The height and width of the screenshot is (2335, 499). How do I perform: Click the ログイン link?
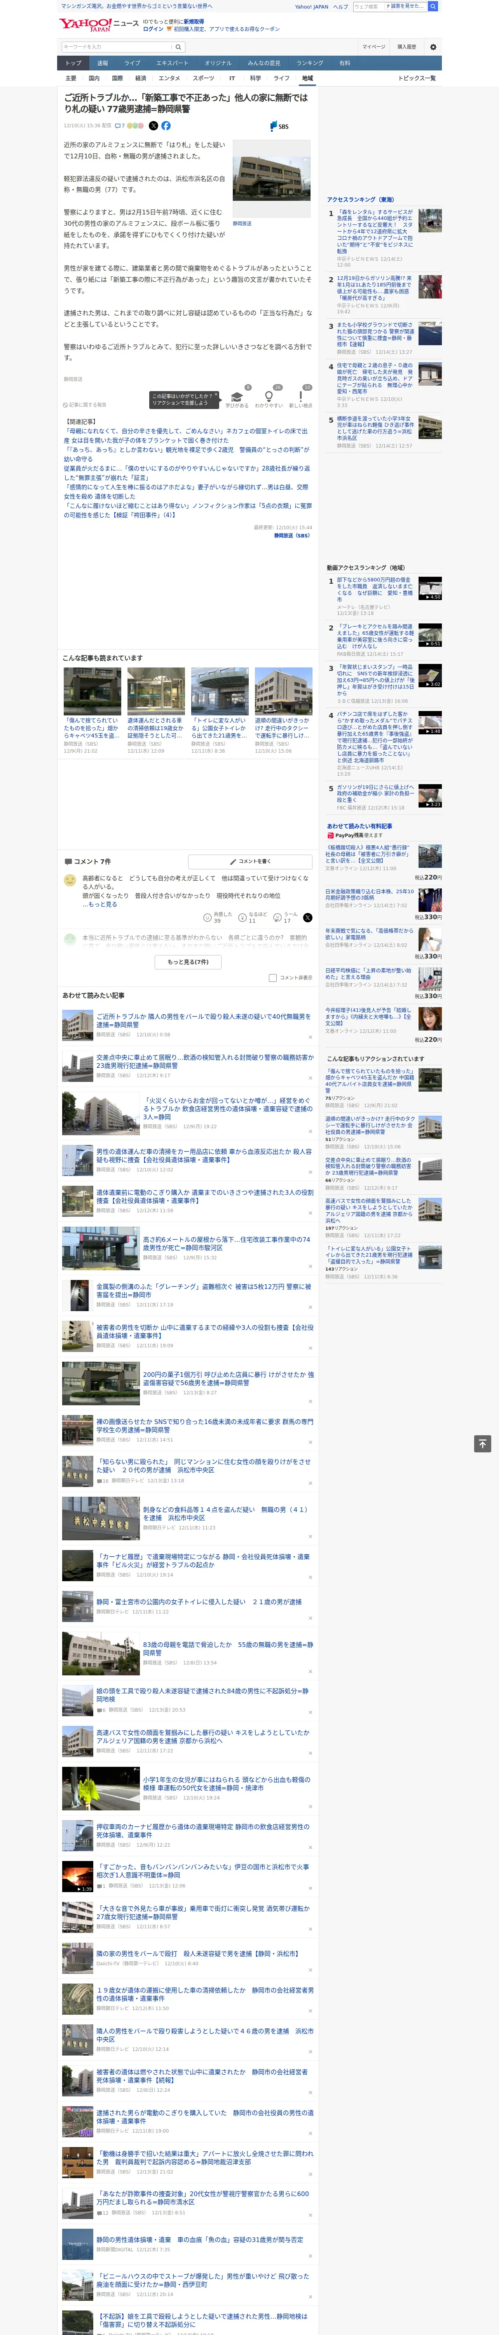[153, 29]
